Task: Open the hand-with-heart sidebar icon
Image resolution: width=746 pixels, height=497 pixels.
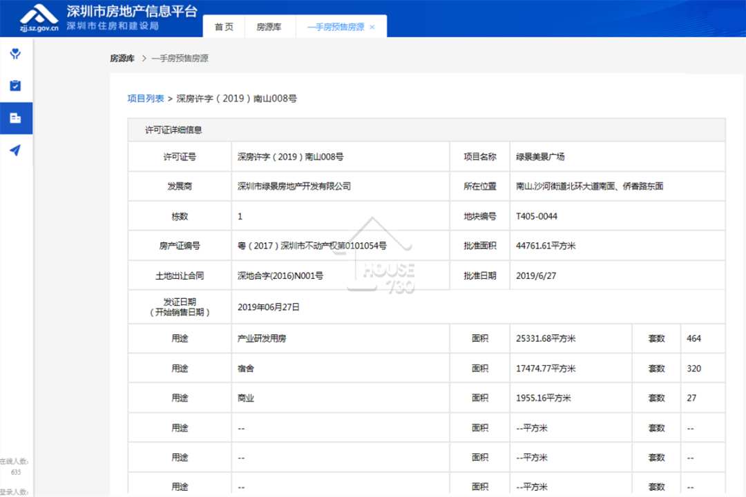Action: coord(15,53)
